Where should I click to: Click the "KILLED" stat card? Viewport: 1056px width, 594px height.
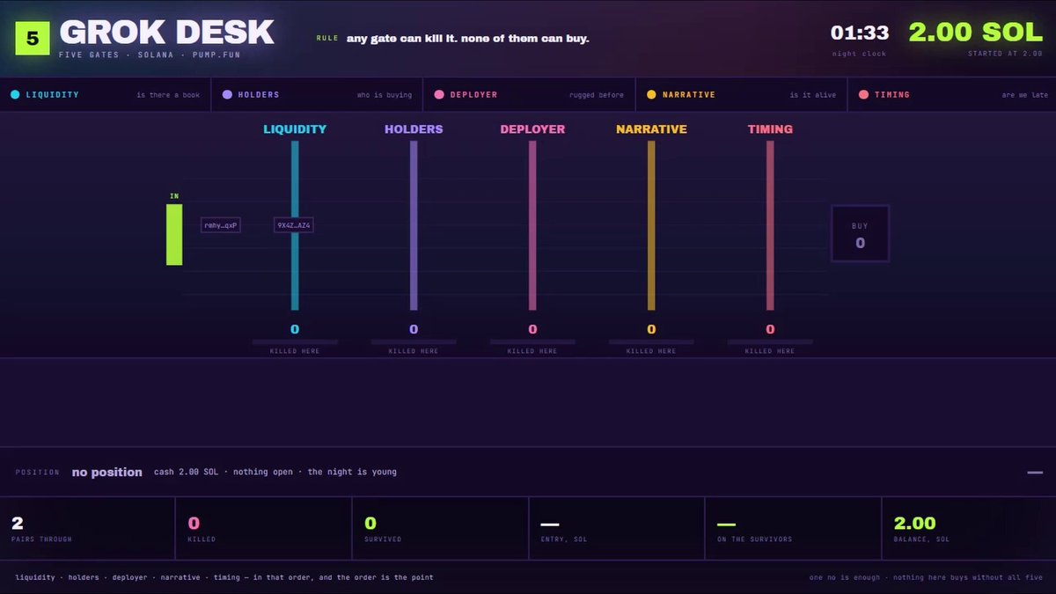[x=264, y=528]
